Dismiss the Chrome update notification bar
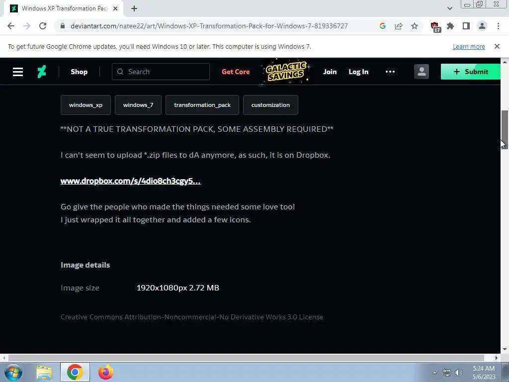 tap(497, 46)
